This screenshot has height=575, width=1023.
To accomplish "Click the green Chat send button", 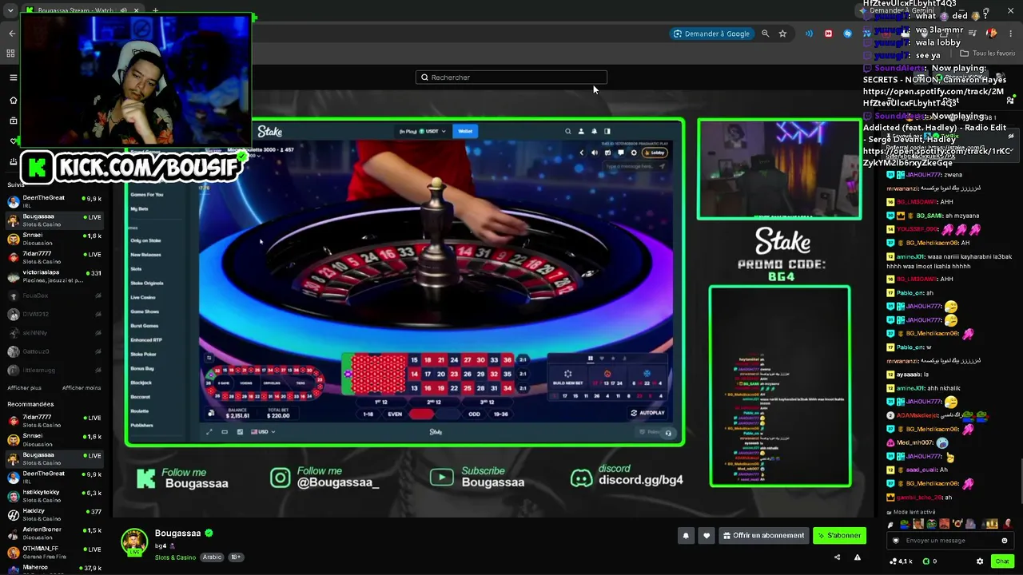I will [x=1002, y=561].
